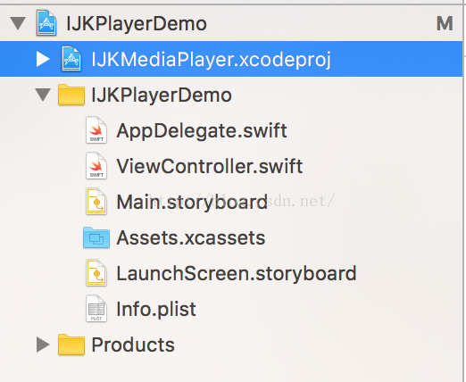The height and width of the screenshot is (382, 466).
Task: Expand IJKMediaPlayer.xcodeproj disclosure triangle
Action: (43, 59)
